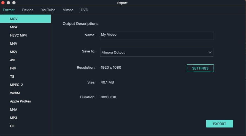Viewport: 246px width, 136px height.
Task: Choose WebM as export format
Action: (15, 93)
